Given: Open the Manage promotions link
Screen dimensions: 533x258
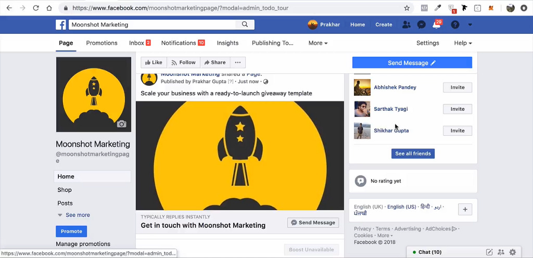Looking at the screenshot, I should coord(83,244).
